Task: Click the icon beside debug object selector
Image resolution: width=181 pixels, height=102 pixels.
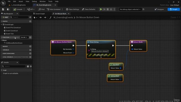Action: 144,9
